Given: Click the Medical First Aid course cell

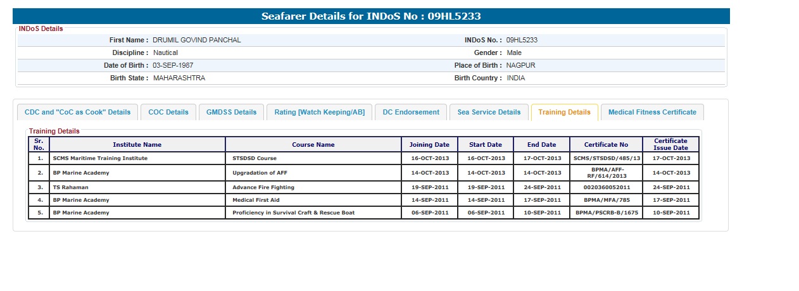Looking at the screenshot, I should click(x=256, y=200).
